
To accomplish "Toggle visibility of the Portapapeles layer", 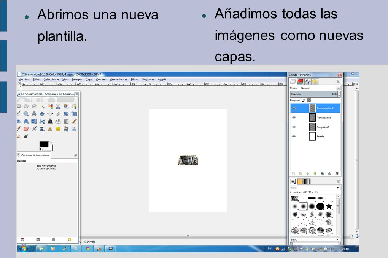I will click(x=294, y=118).
